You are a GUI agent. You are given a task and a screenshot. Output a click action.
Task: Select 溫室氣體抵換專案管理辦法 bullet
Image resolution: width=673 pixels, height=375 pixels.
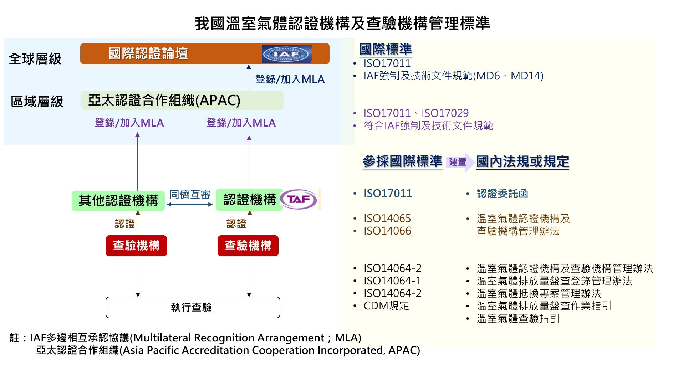pos(539,293)
